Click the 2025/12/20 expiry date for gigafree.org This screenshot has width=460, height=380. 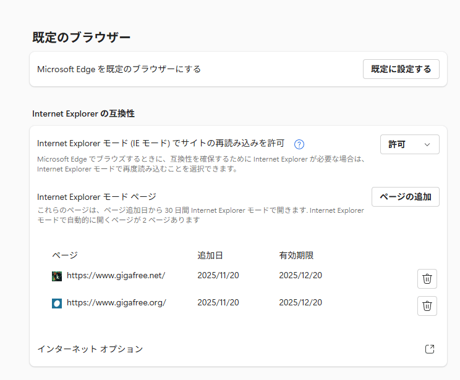(x=300, y=303)
